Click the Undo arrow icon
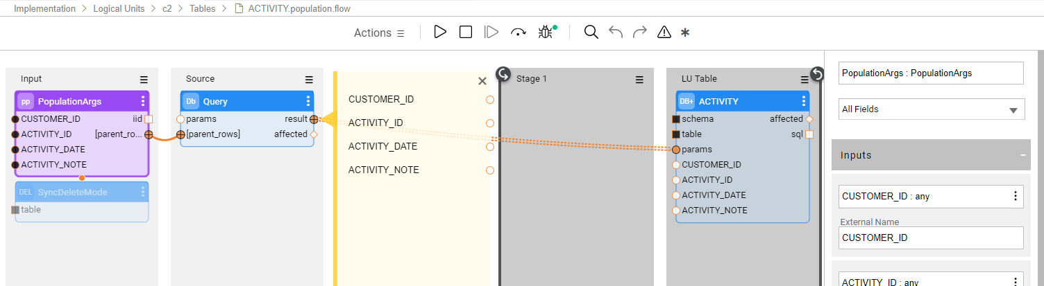This screenshot has height=286, width=1044. coord(616,33)
